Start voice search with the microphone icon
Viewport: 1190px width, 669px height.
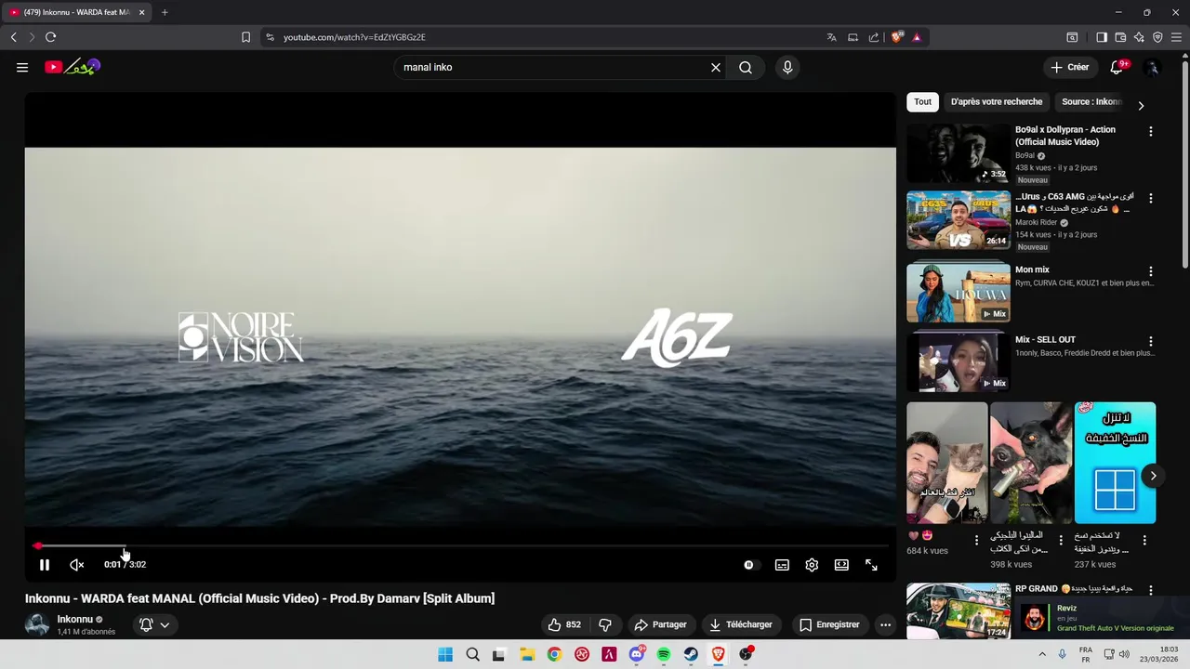(x=787, y=67)
